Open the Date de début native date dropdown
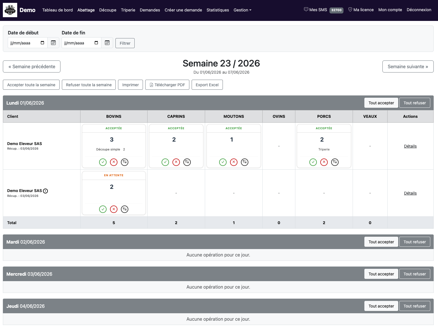The image size is (438, 327). coord(42,43)
